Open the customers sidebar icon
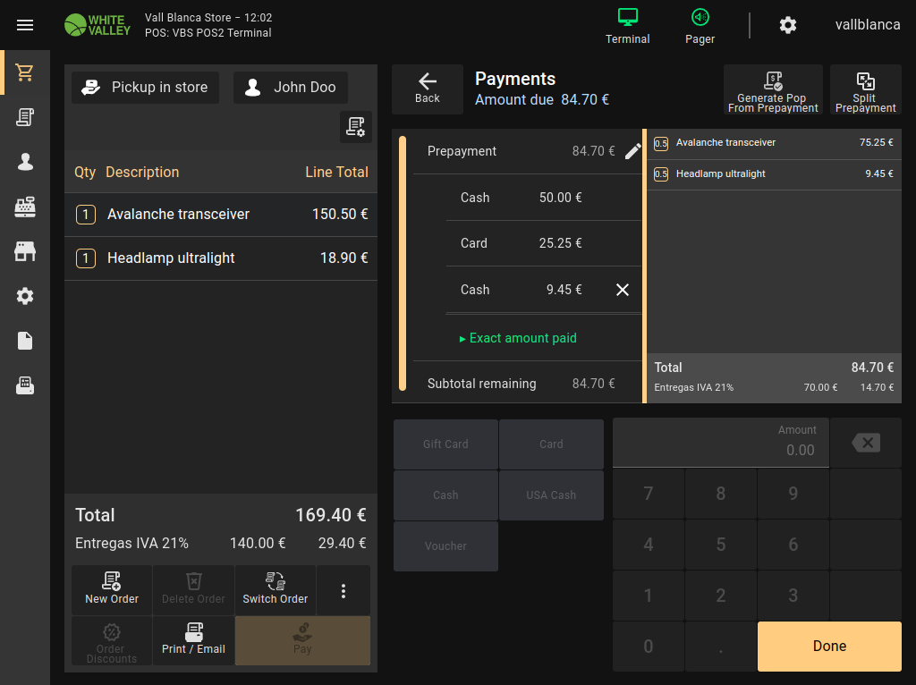The image size is (916, 685). tap(24, 162)
